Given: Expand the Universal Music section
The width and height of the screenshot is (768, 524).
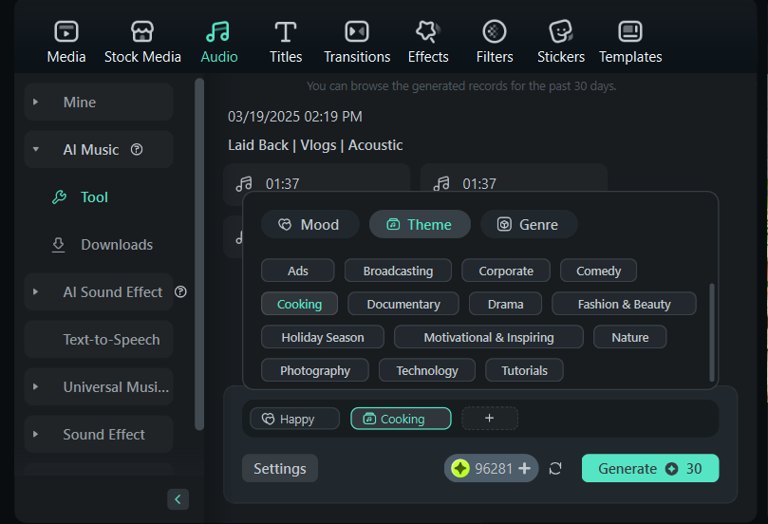Looking at the screenshot, I should point(35,387).
